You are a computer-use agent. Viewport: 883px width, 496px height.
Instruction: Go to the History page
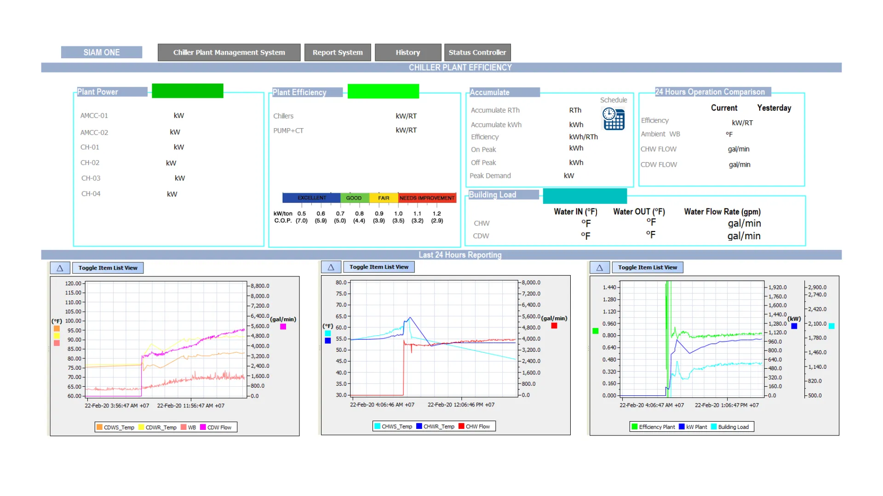coord(407,53)
